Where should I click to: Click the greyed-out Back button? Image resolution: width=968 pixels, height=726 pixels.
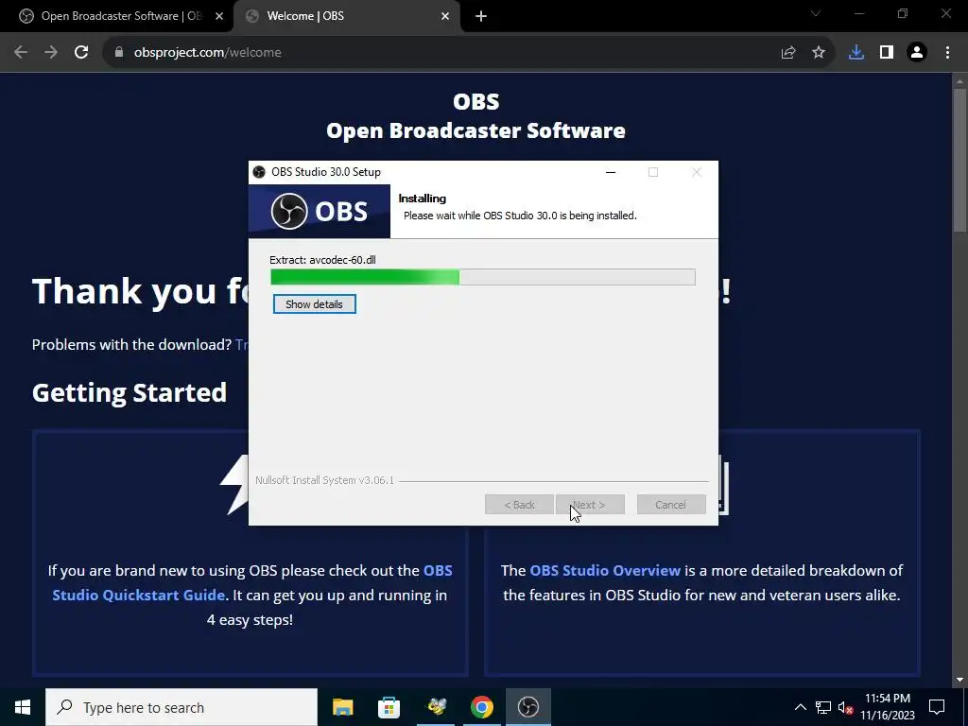point(519,505)
